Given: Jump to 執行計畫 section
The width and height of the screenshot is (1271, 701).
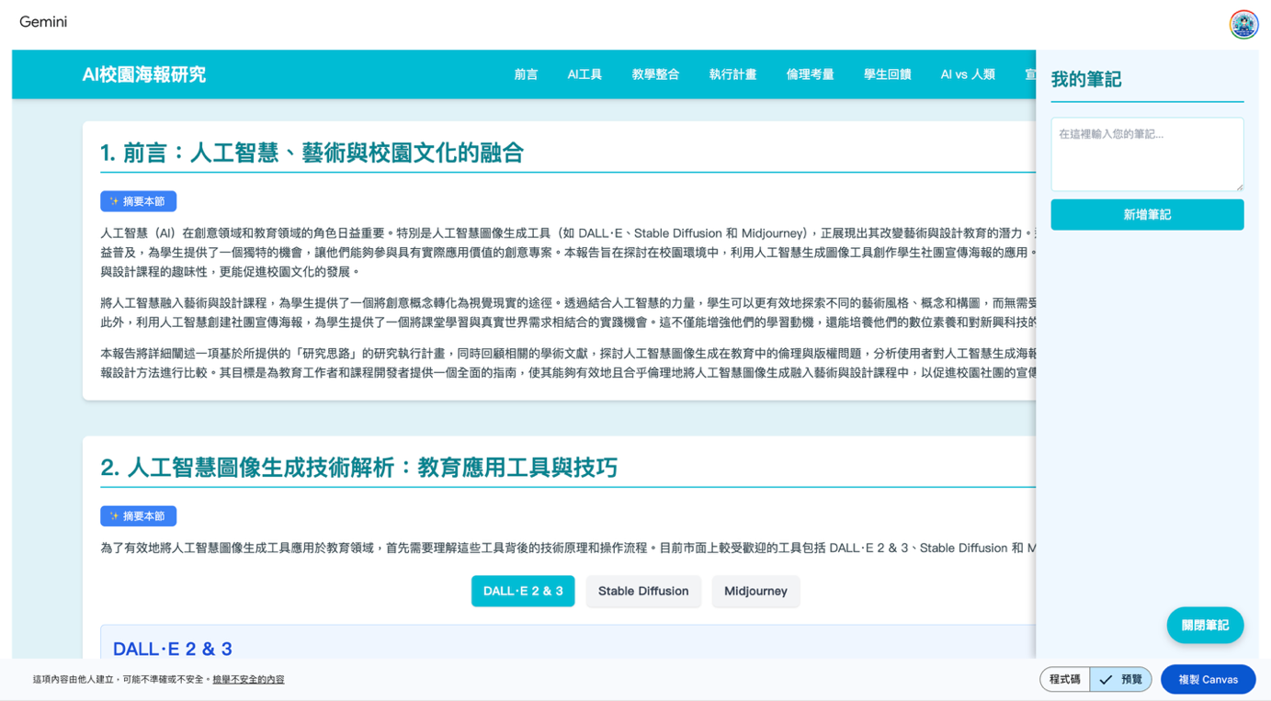Looking at the screenshot, I should pos(732,74).
